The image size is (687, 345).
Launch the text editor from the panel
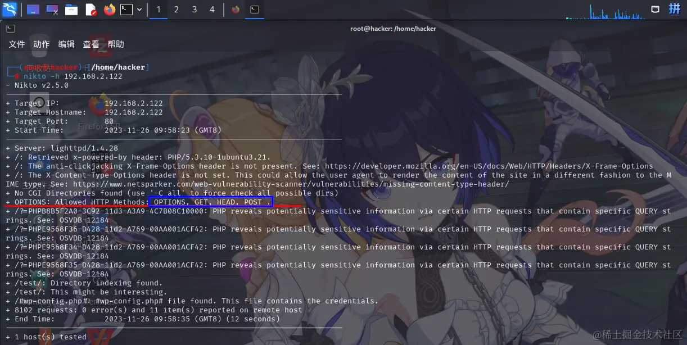click(x=91, y=10)
